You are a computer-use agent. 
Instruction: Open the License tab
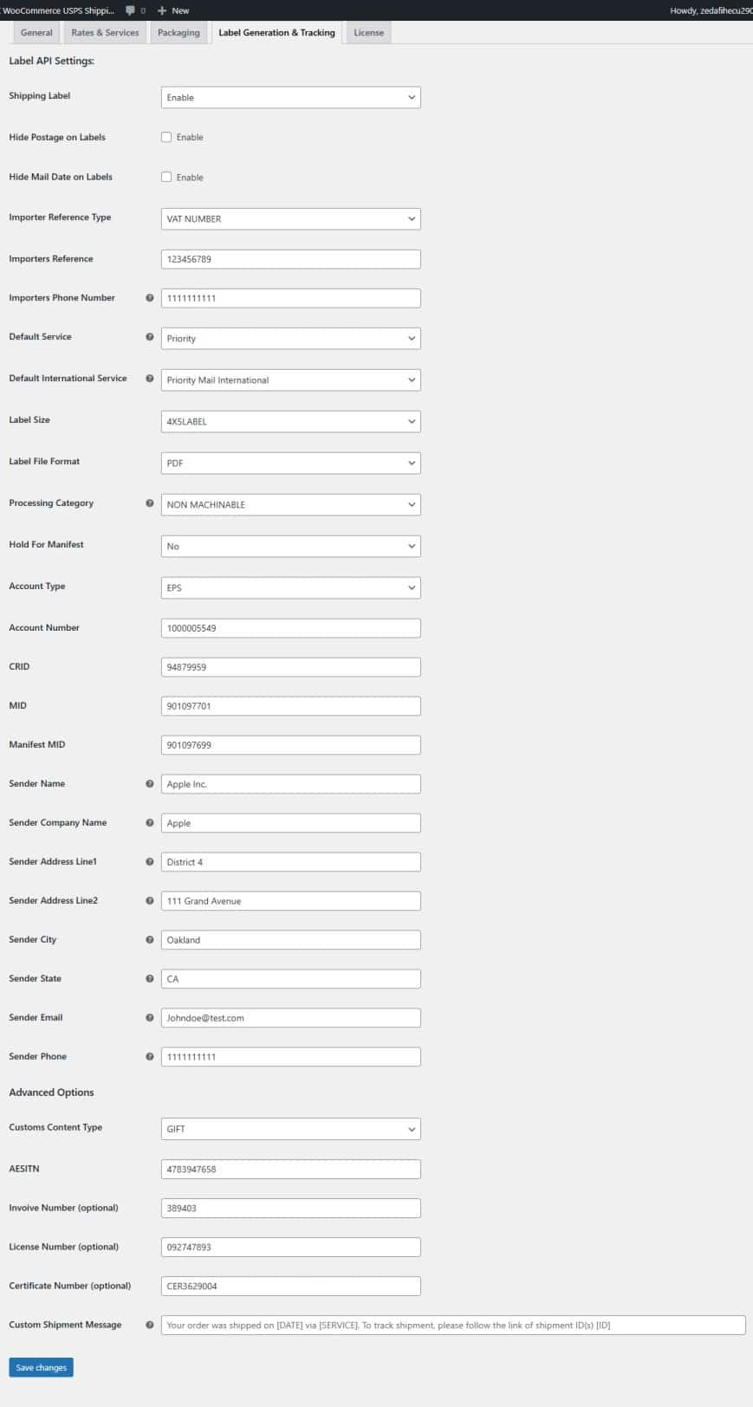(368, 33)
